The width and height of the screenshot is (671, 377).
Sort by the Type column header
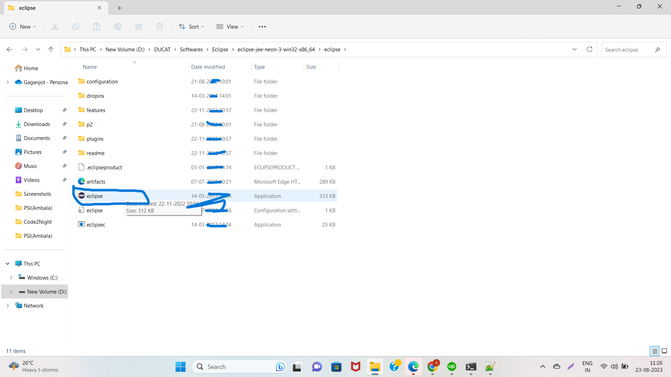pyautogui.click(x=259, y=67)
